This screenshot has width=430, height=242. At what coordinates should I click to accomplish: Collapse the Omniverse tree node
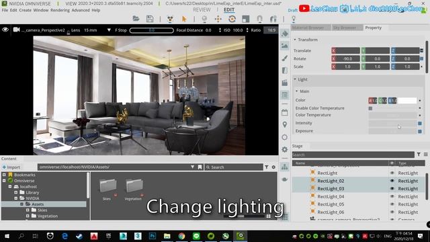[x=4, y=181]
